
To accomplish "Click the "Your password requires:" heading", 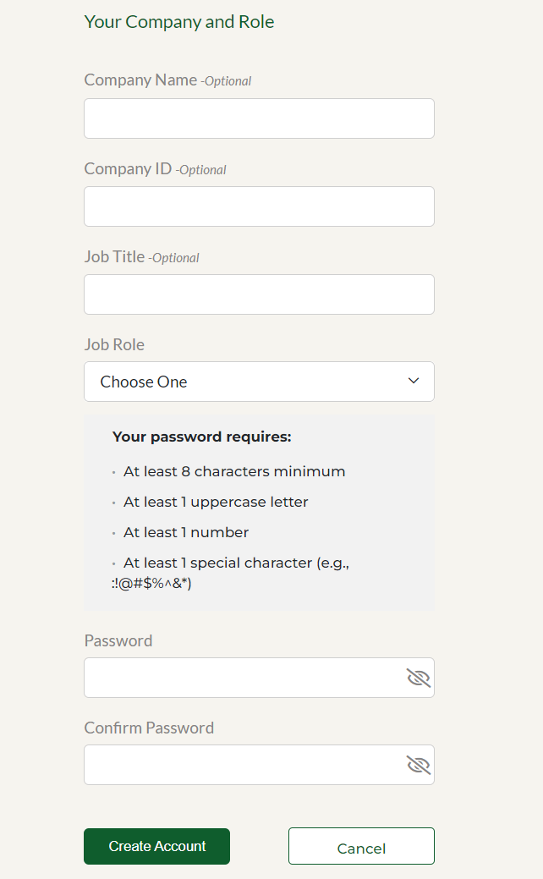I will (x=201, y=437).
